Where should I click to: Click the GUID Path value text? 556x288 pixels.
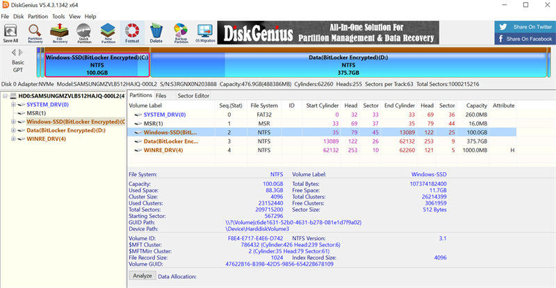pyautogui.click(x=293, y=223)
